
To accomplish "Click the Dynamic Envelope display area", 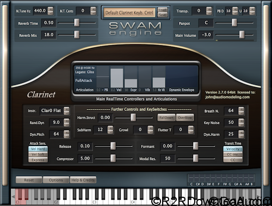I will [x=182, y=77].
